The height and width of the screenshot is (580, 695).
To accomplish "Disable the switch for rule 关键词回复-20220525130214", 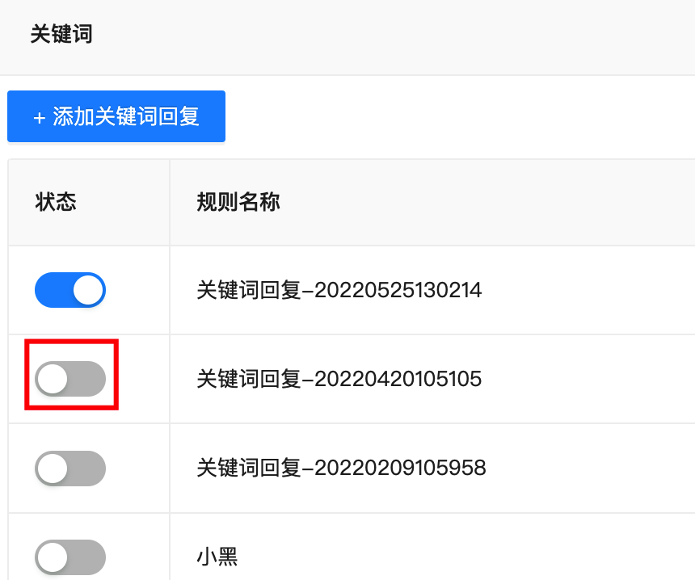I will pos(70,289).
